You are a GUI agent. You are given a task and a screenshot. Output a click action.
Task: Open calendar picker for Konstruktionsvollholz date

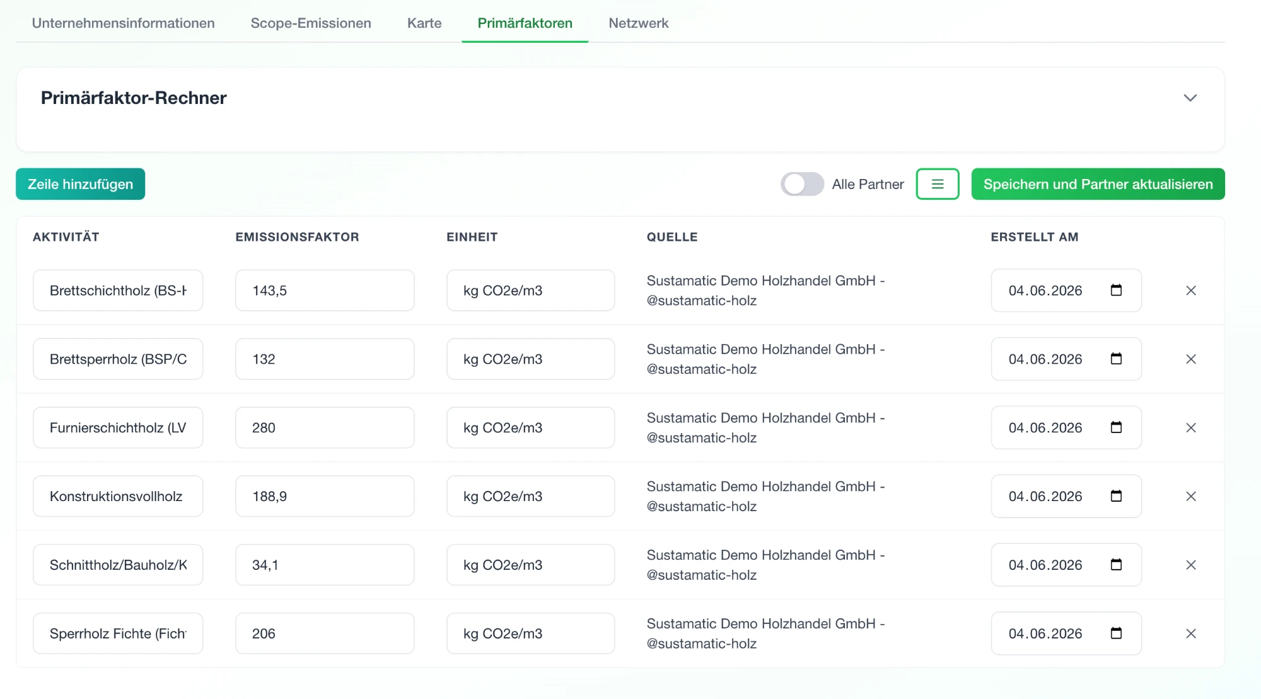[x=1116, y=496]
